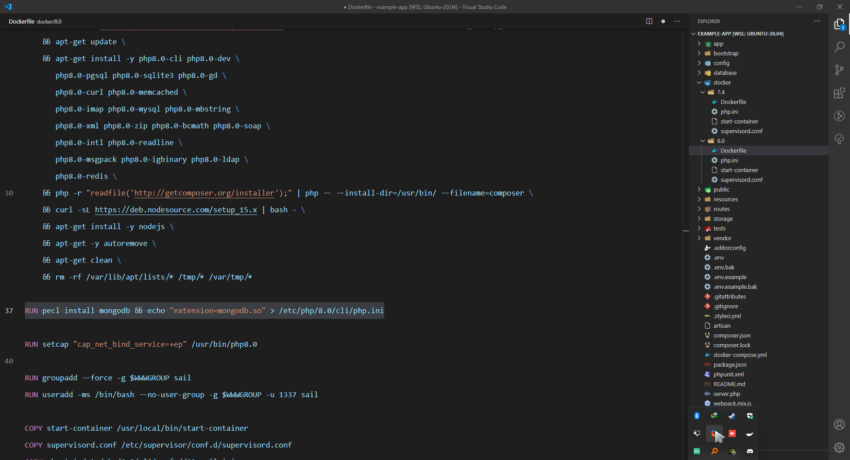Open the .env file
The height and width of the screenshot is (460, 850).
pos(719,258)
